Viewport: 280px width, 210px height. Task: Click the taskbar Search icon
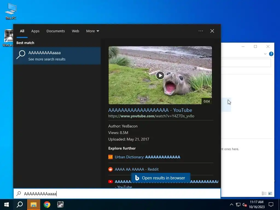click(20, 205)
